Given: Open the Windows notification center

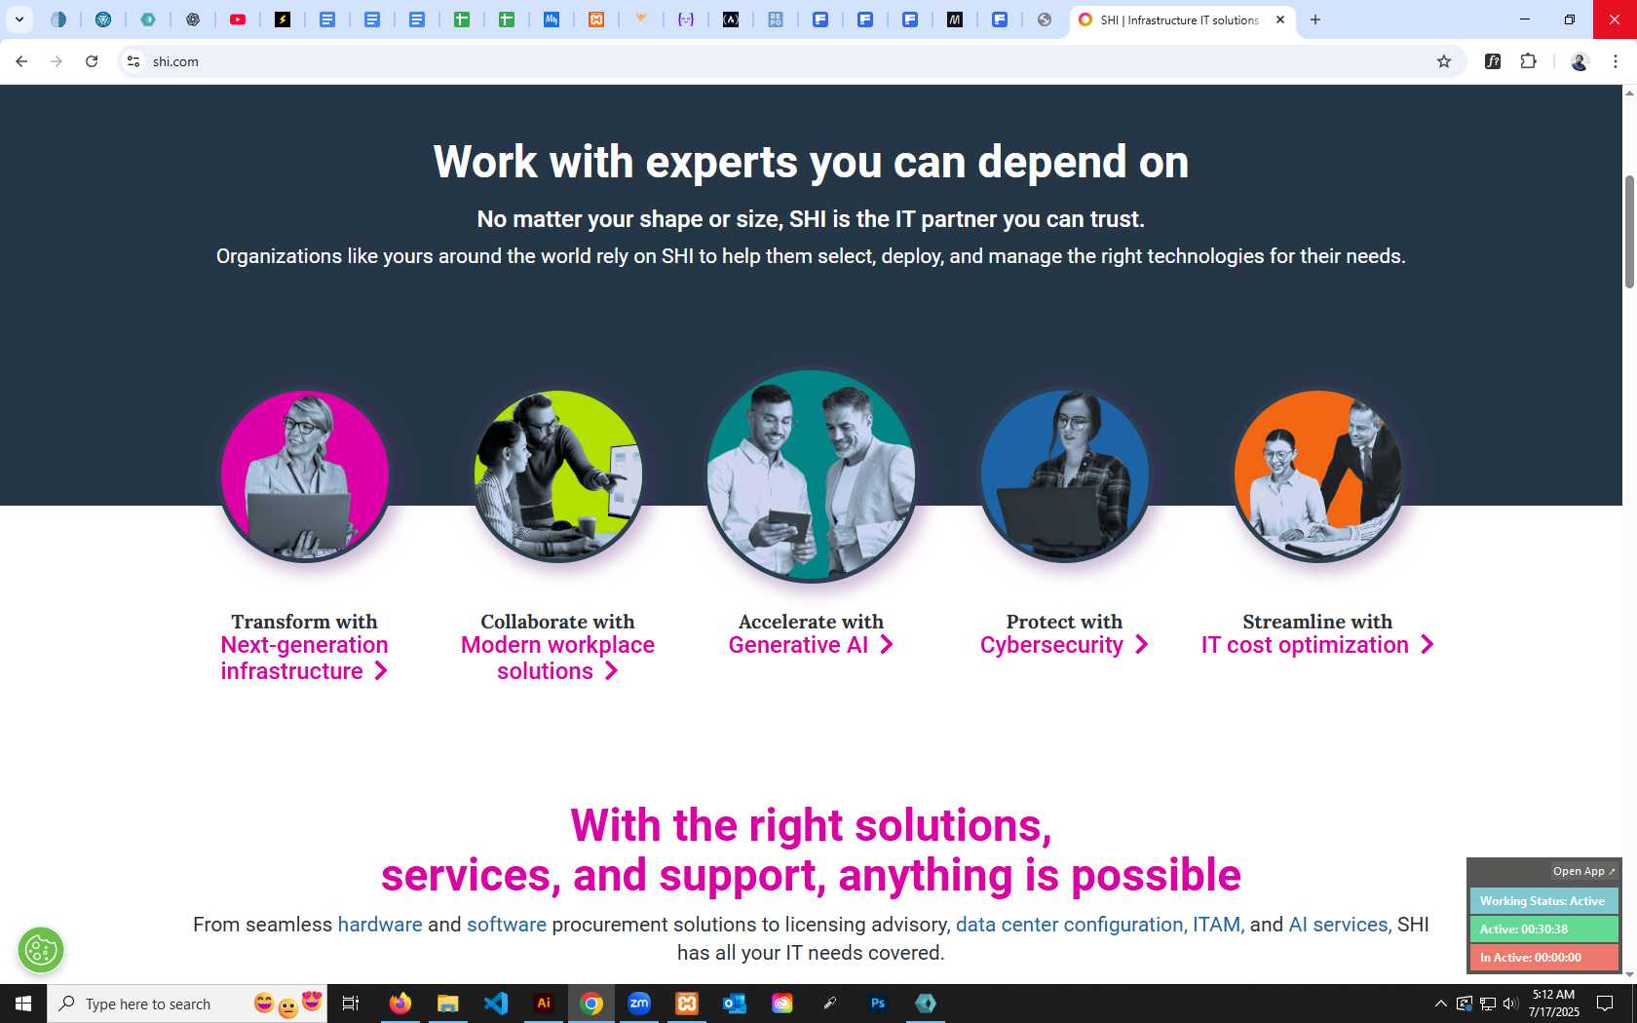Looking at the screenshot, I should click(1606, 1004).
